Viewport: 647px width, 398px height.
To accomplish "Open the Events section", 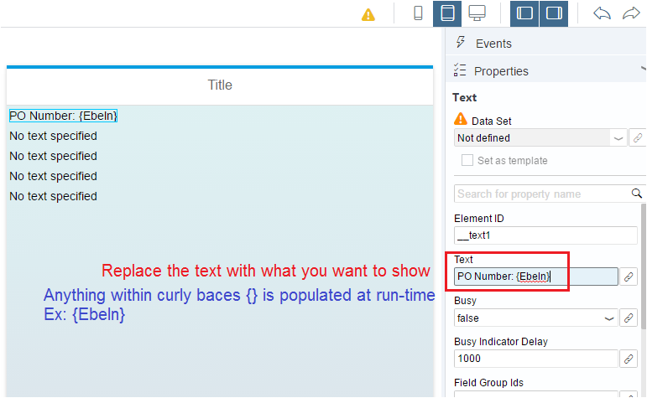I will [546, 44].
